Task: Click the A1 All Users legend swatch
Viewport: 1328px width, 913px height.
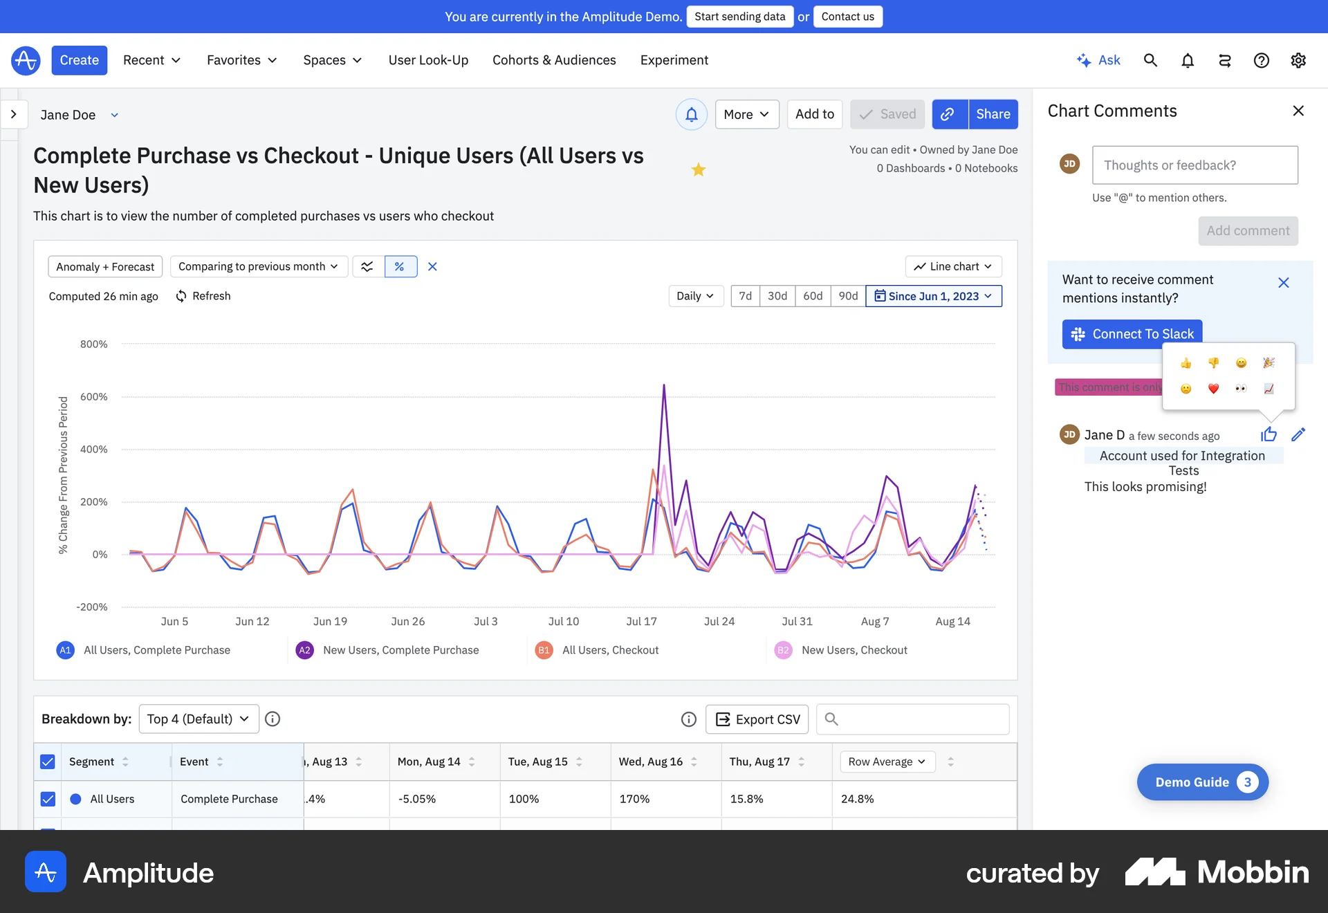Action: (65, 650)
